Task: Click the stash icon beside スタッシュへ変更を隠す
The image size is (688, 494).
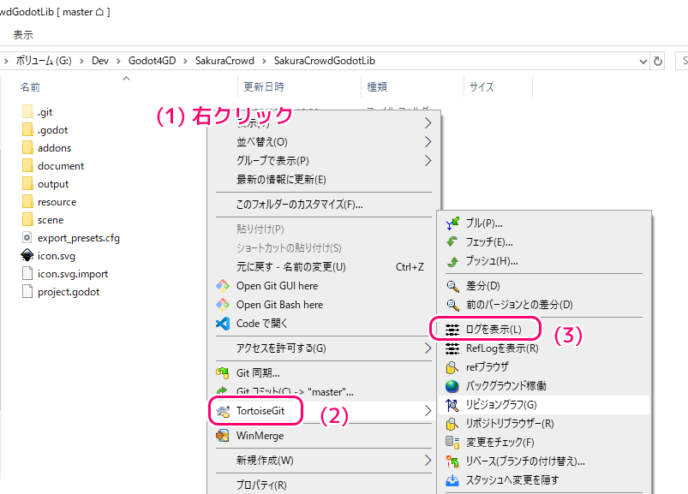Action: [x=452, y=480]
